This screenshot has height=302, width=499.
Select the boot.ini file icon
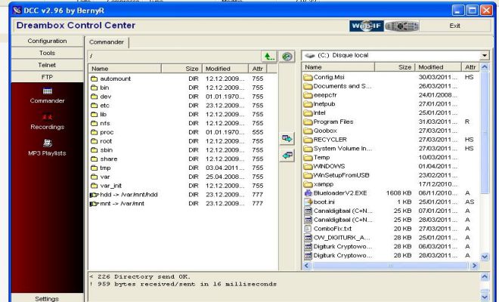tap(308, 202)
